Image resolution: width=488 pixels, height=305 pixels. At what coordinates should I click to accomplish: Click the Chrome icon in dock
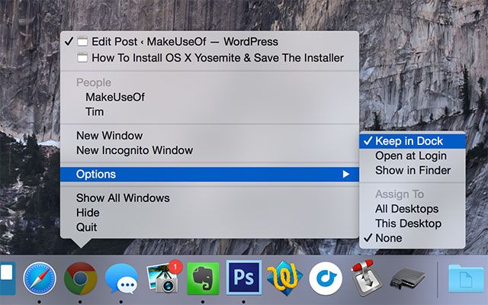tap(80, 278)
